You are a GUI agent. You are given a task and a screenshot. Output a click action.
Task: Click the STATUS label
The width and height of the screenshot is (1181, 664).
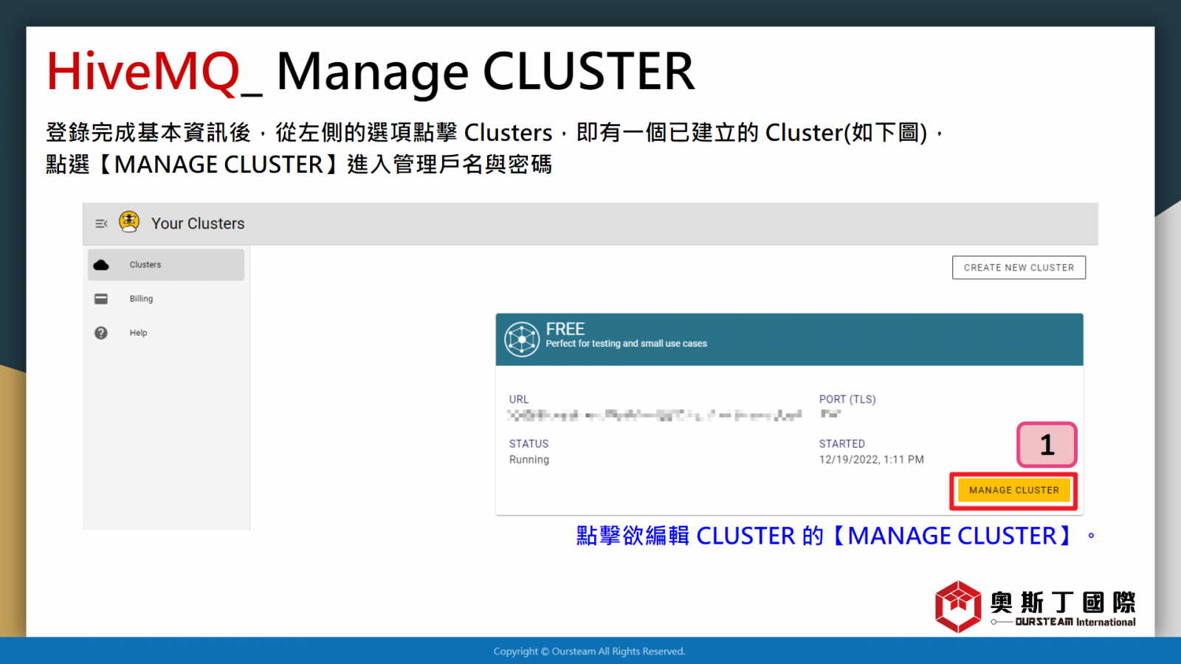528,443
